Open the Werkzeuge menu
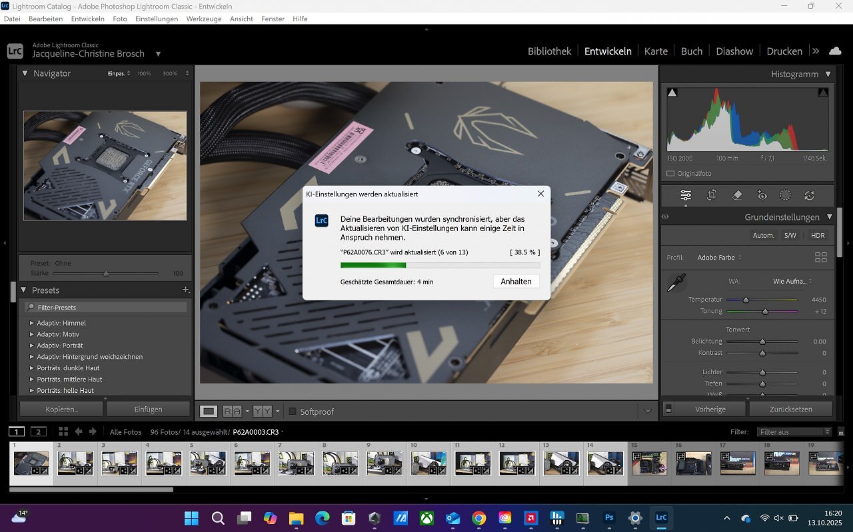Viewport: 853px width, 532px height. (204, 19)
